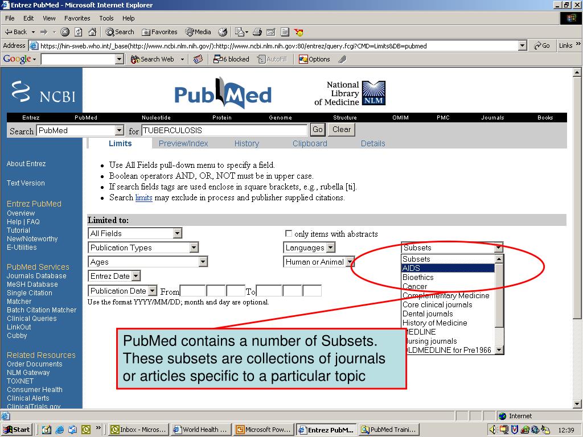Viewport: 583px width, 437px height.
Task: Click the 6 blocked popup blocker button
Action: pos(231,59)
